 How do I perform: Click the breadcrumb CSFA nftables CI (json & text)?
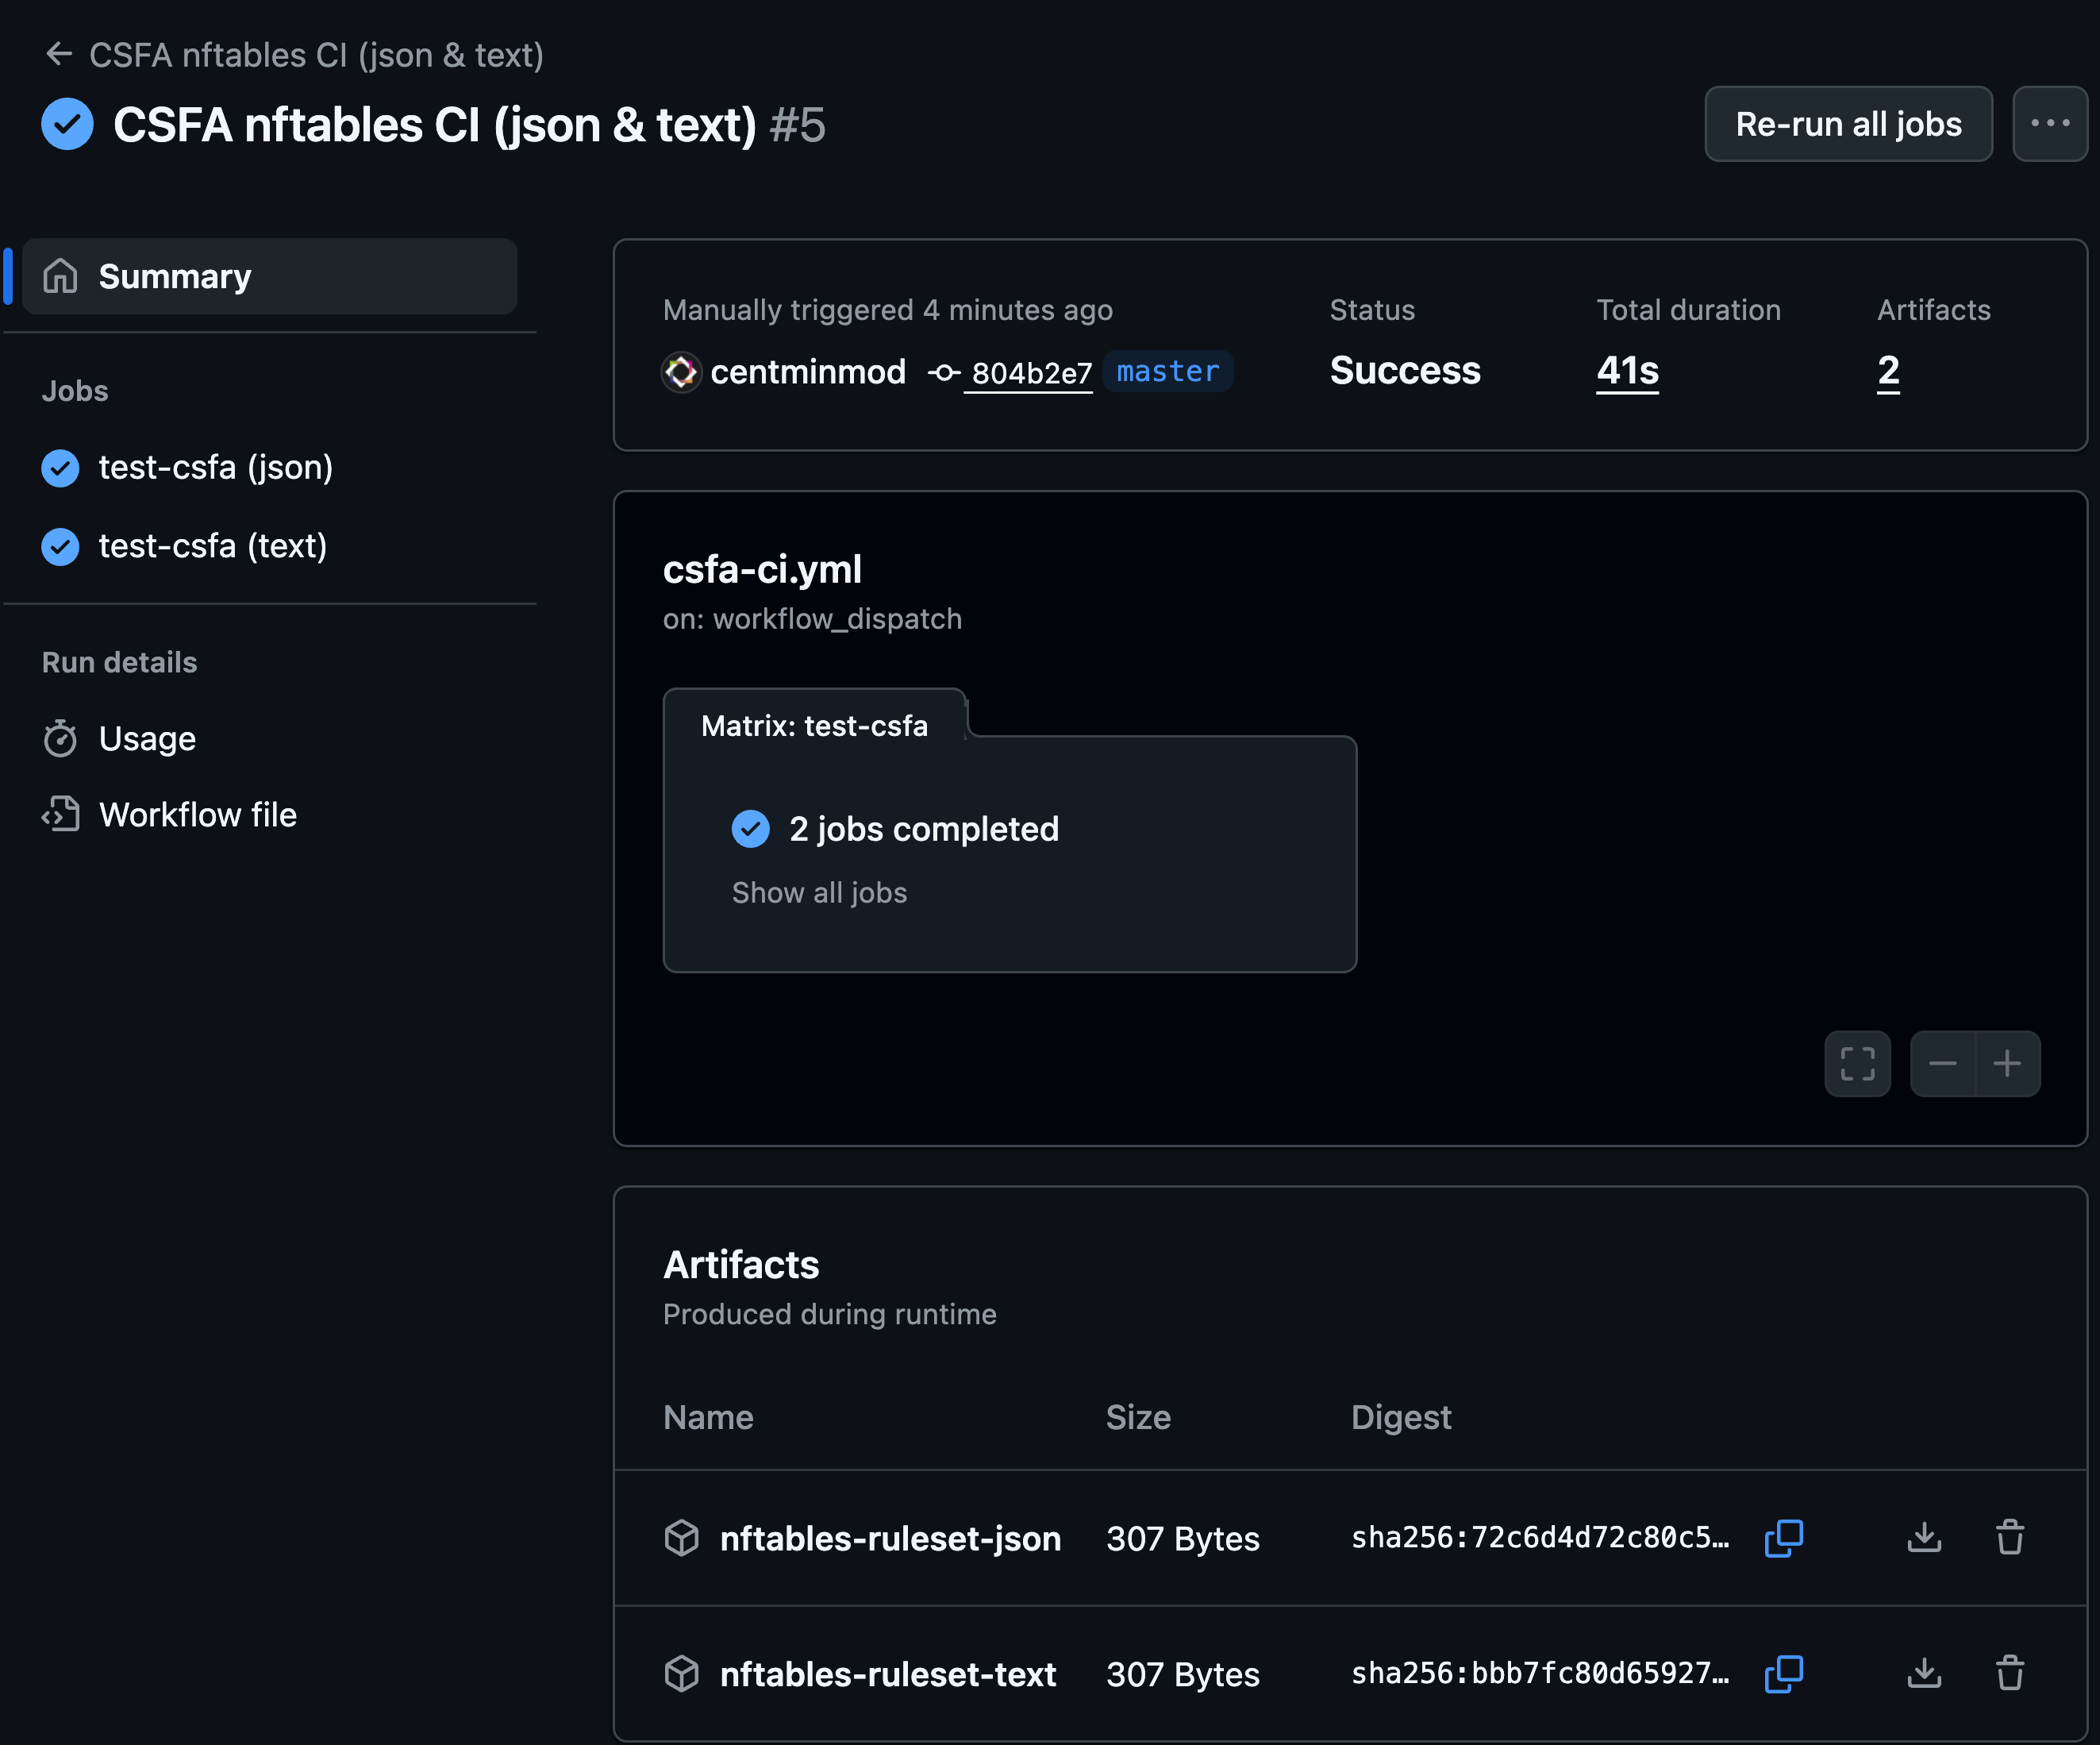coord(316,55)
